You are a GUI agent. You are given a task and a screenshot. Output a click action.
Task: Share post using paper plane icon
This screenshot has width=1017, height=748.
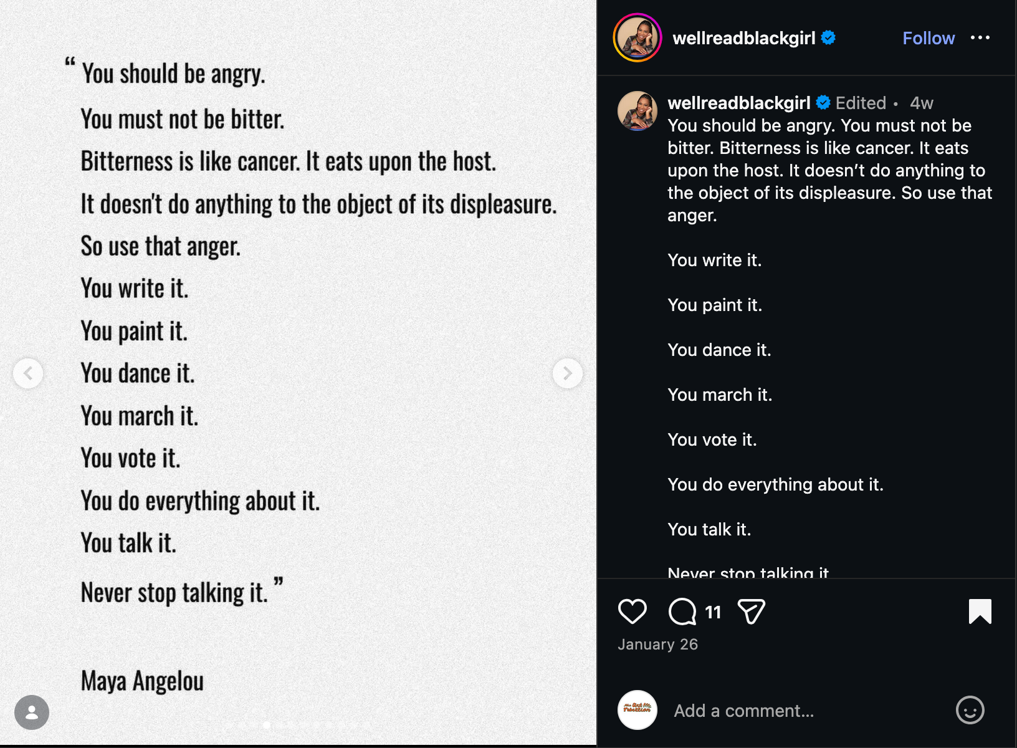pyautogui.click(x=751, y=611)
